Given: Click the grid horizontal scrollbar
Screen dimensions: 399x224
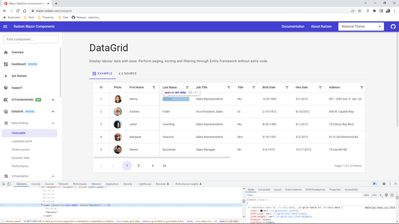Looking at the screenshot, I should (x=162, y=158).
